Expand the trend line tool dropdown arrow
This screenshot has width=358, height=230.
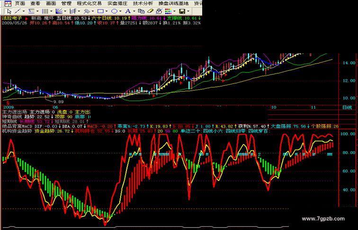[24, 11]
